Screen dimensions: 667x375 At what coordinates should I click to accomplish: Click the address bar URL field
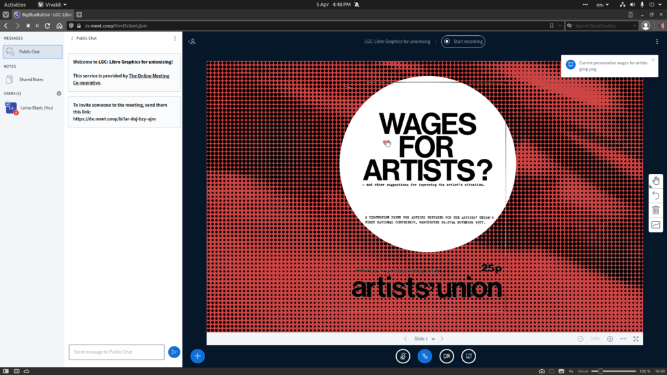coord(315,26)
